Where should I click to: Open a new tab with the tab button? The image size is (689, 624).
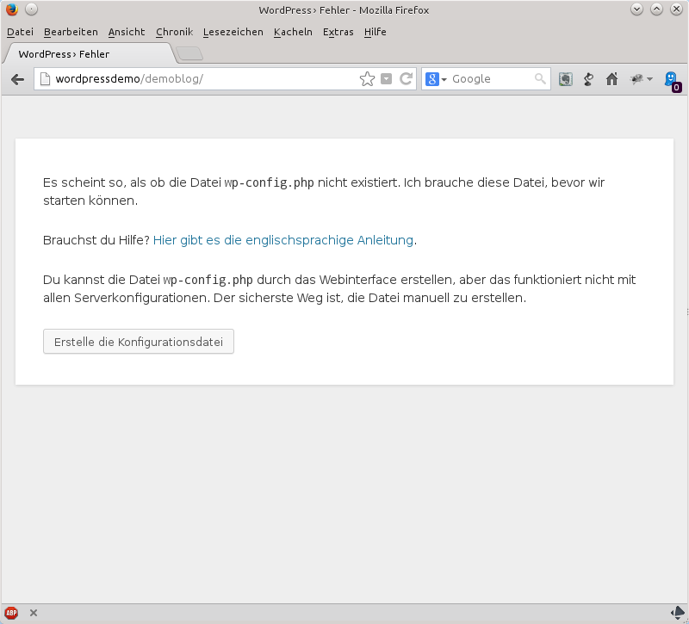click(189, 53)
